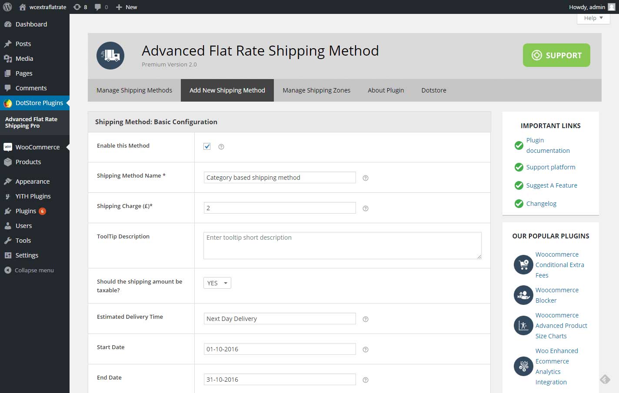Click the Products box icon
The image size is (619, 393).
coord(8,162)
